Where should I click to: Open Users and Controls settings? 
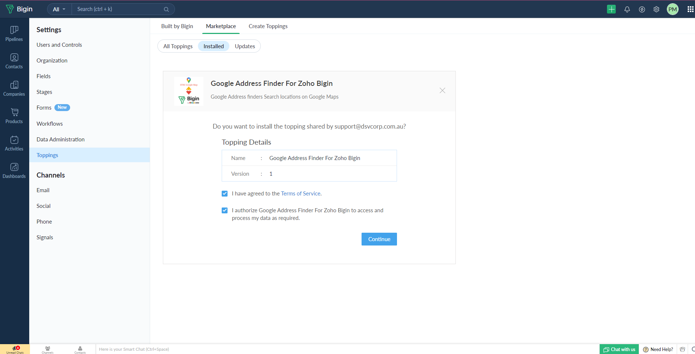[59, 45]
